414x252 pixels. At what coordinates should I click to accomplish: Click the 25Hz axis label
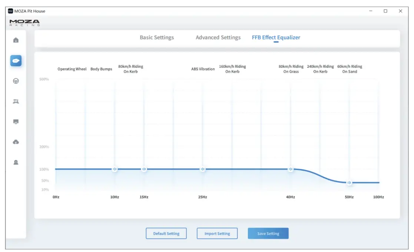[x=202, y=197]
